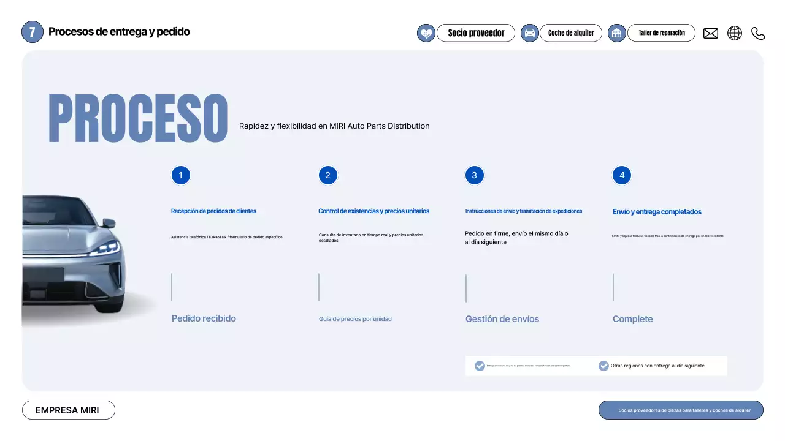This screenshot has height=441, width=785.
Task: Click 'Recepción de pedidos de clientes' heading
Action: (x=213, y=211)
